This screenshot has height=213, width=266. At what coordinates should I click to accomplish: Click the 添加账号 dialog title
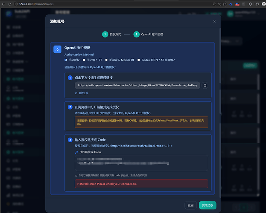click(x=57, y=21)
